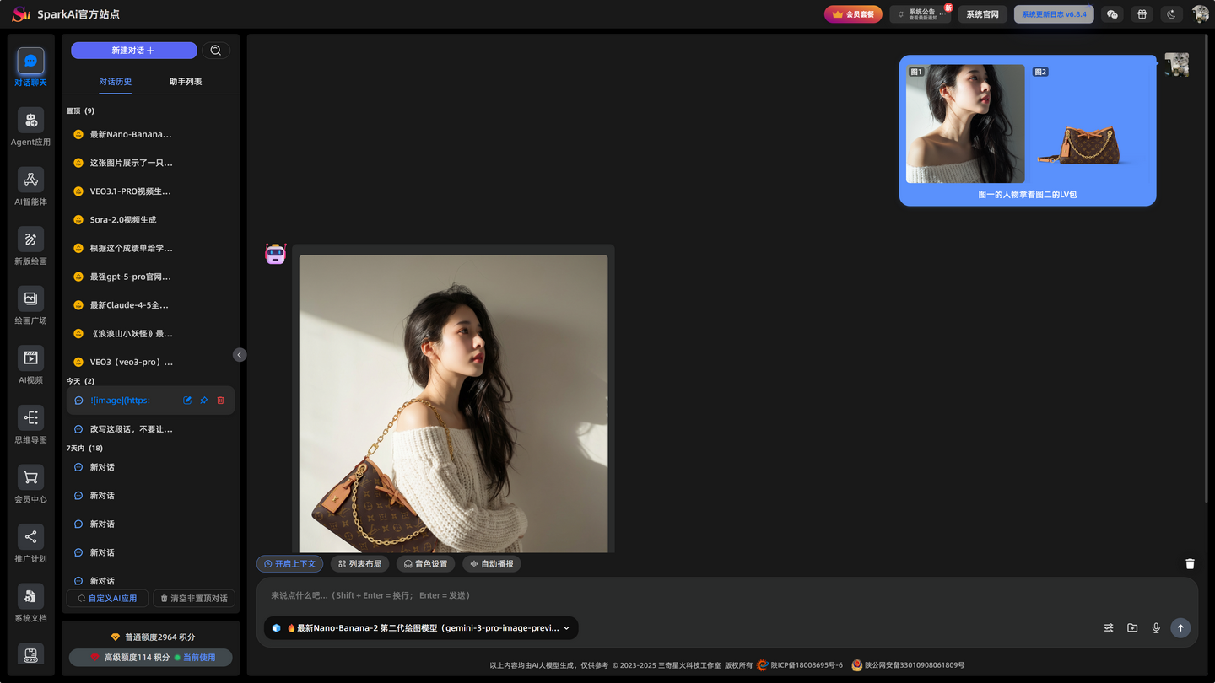Open 改写这段话，不要让 conversation
Viewport: 1215px width, 683px height.
tap(150, 429)
